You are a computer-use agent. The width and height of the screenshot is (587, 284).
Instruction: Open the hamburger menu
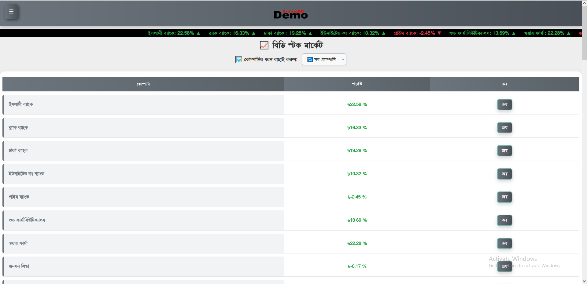[11, 12]
